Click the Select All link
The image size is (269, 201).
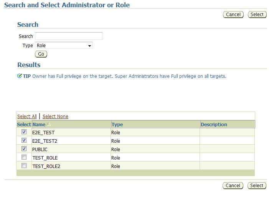click(27, 117)
